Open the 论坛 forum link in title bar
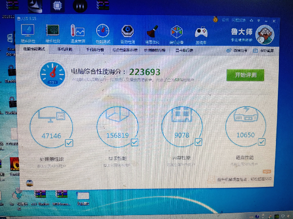The height and width of the screenshot is (219, 293). click(x=225, y=20)
